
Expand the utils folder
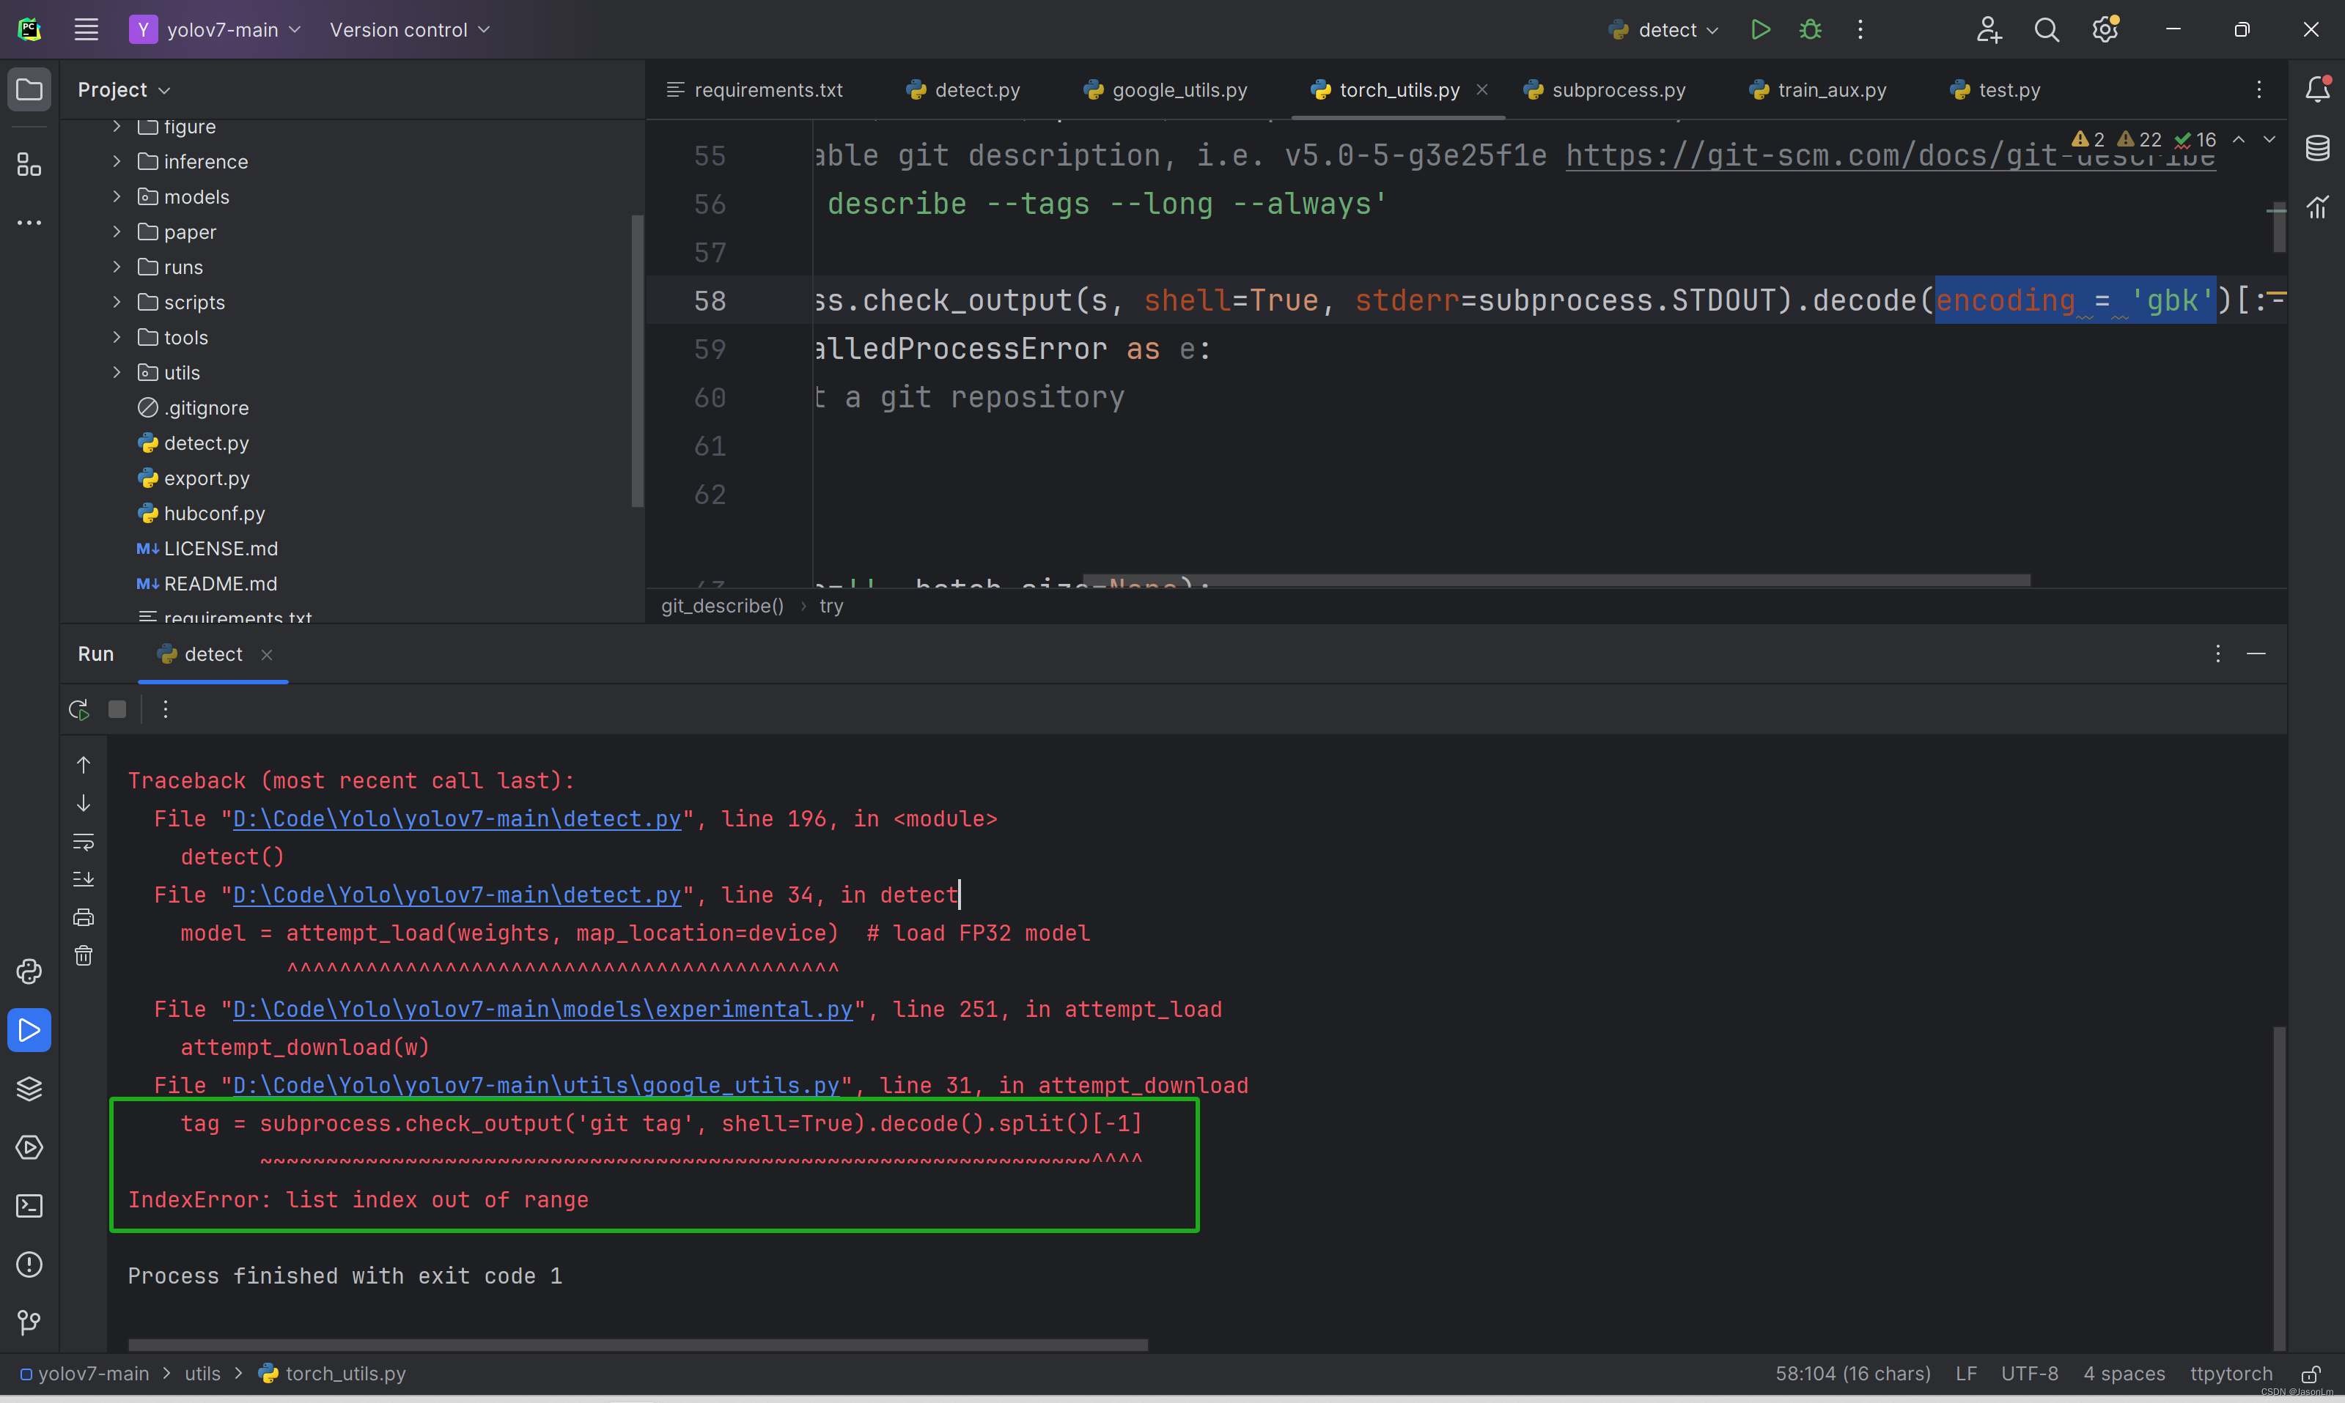click(117, 372)
